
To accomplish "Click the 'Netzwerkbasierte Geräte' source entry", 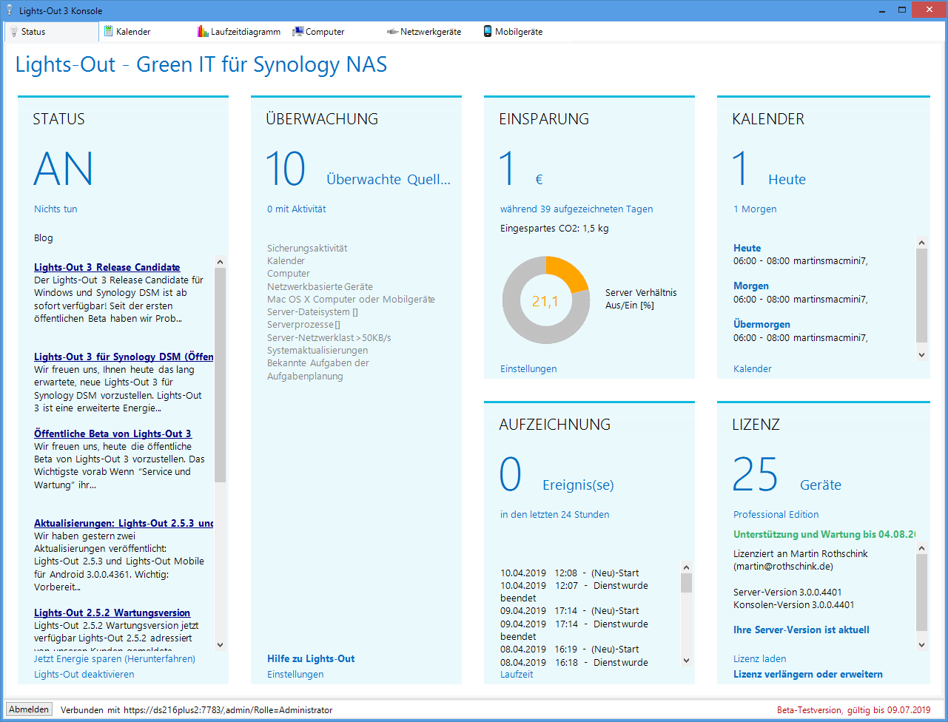I will 320,287.
